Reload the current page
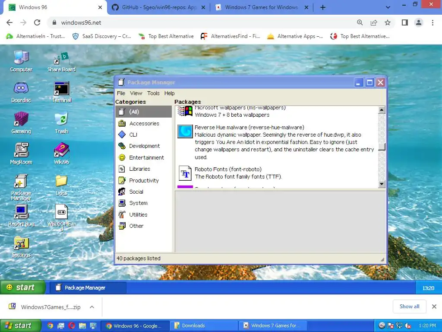Viewport: 442px width, 332px height. coord(37,22)
